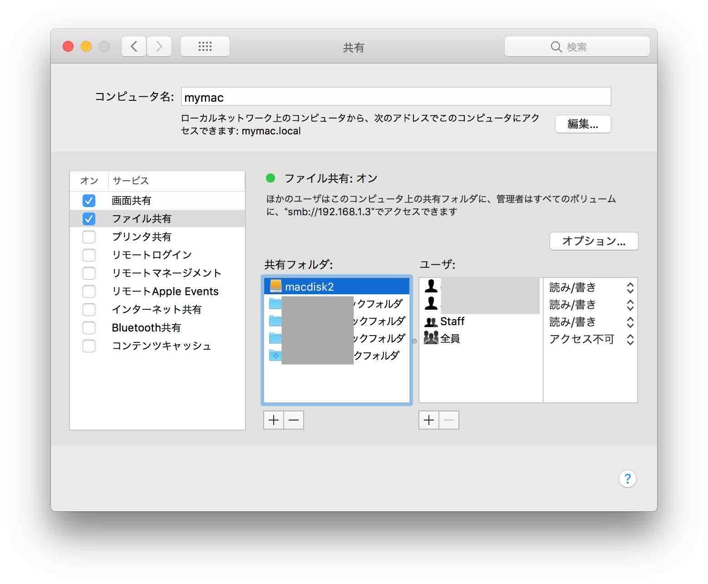Open permission popup for second user
The image size is (708, 584).
(x=591, y=305)
